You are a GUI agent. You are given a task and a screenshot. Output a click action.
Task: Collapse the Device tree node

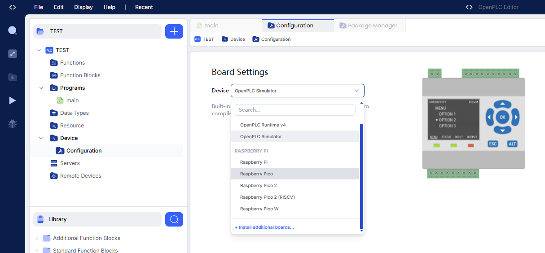pyautogui.click(x=41, y=138)
